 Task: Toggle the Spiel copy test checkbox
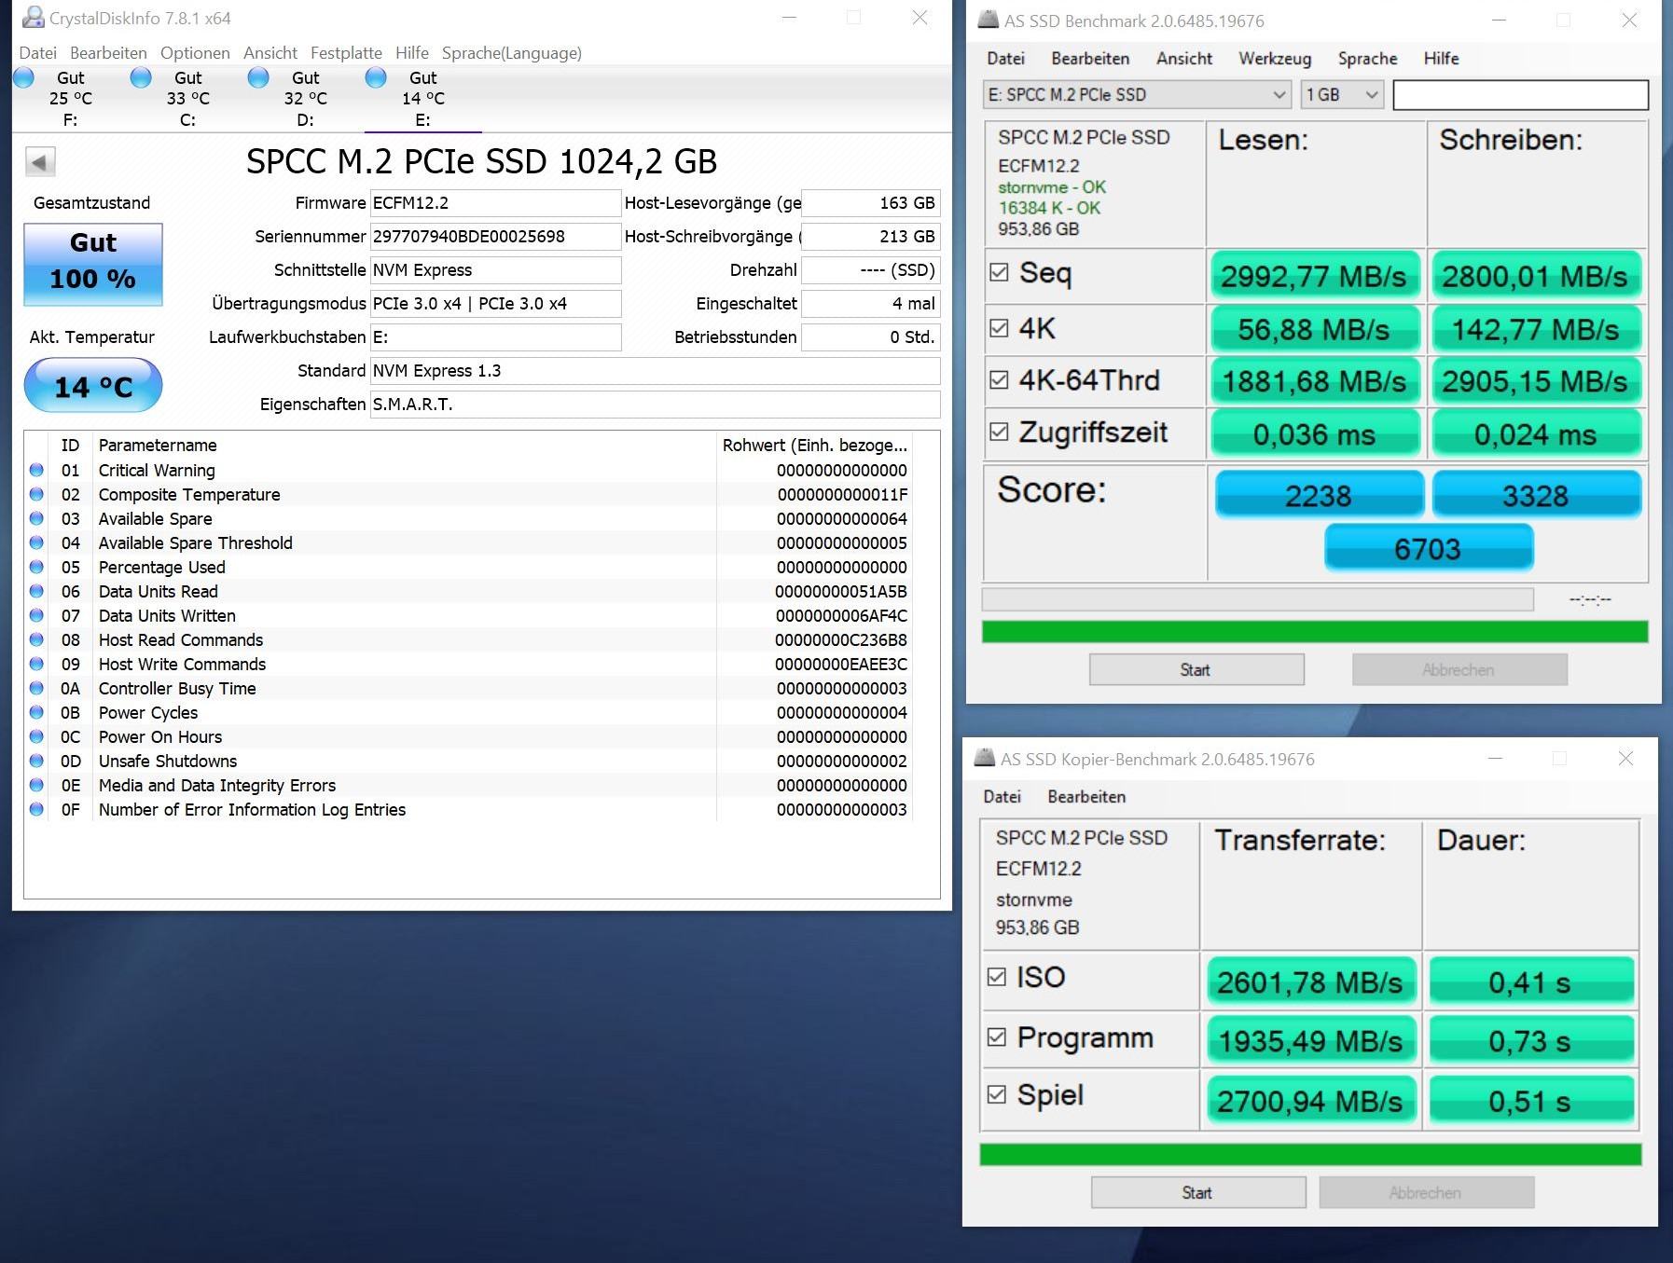pyautogui.click(x=997, y=1095)
